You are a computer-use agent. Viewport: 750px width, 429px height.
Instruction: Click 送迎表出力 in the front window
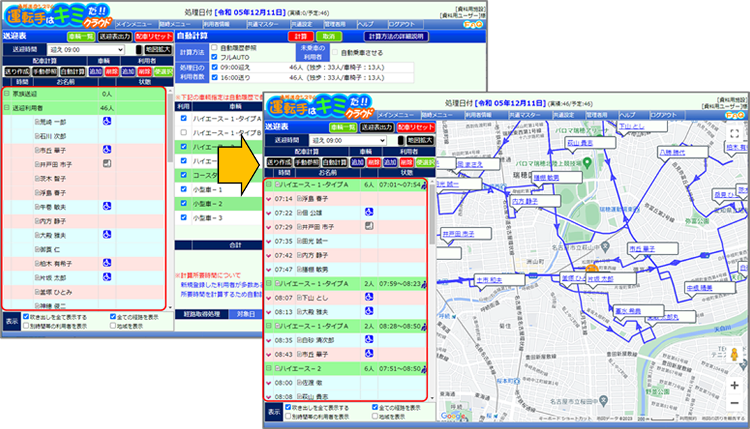377,127
